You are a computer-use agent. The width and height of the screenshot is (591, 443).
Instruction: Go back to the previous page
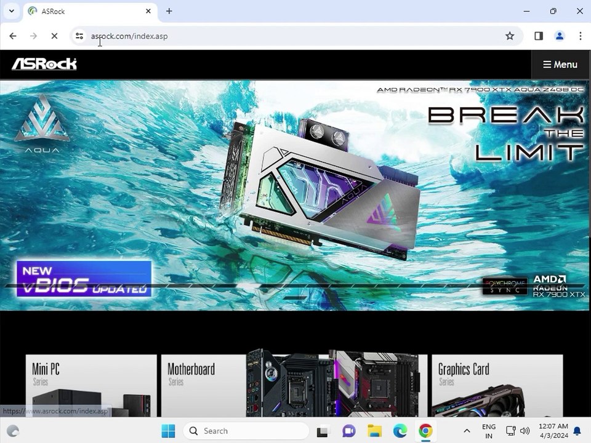13,36
